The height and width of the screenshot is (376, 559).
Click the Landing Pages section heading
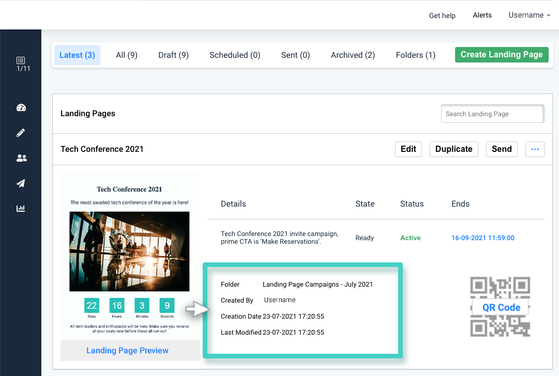(88, 114)
